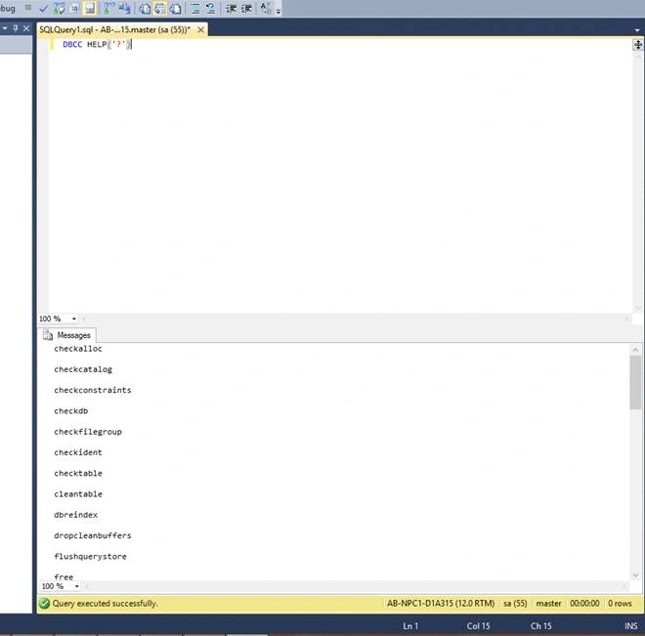This screenshot has width=645, height=636.
Task: Click the Messages pane scroll up arrow
Action: pyautogui.click(x=635, y=350)
